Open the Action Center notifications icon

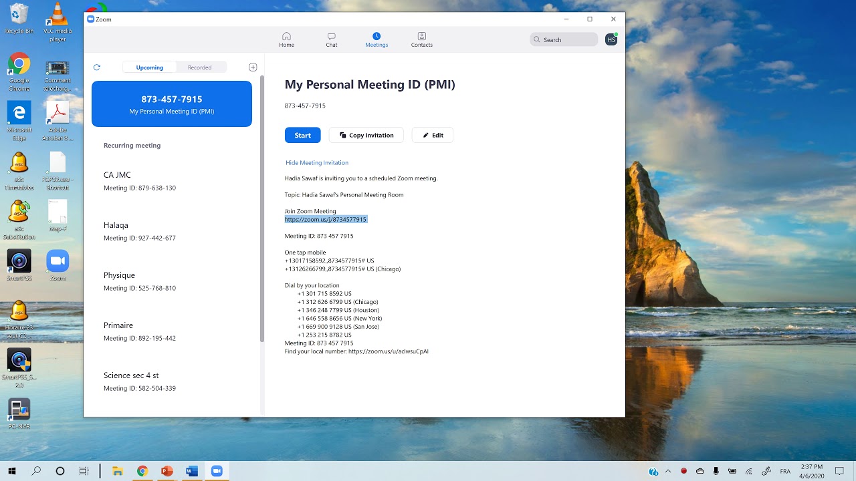pyautogui.click(x=839, y=471)
